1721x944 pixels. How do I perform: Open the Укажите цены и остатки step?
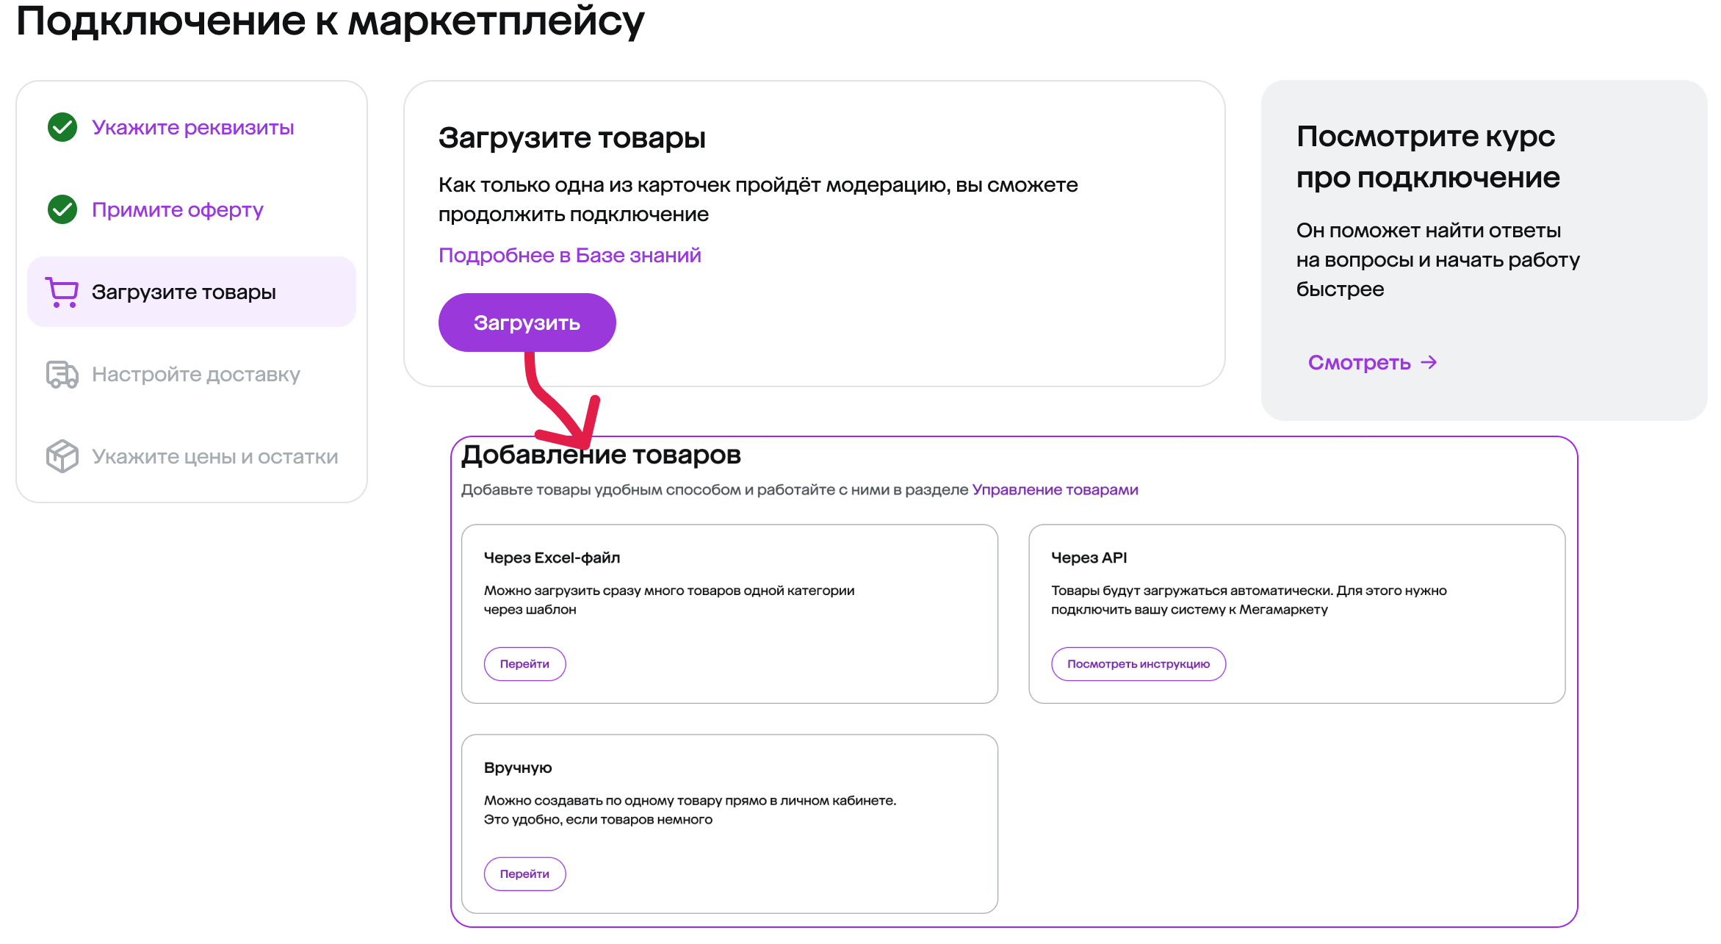coord(214,456)
